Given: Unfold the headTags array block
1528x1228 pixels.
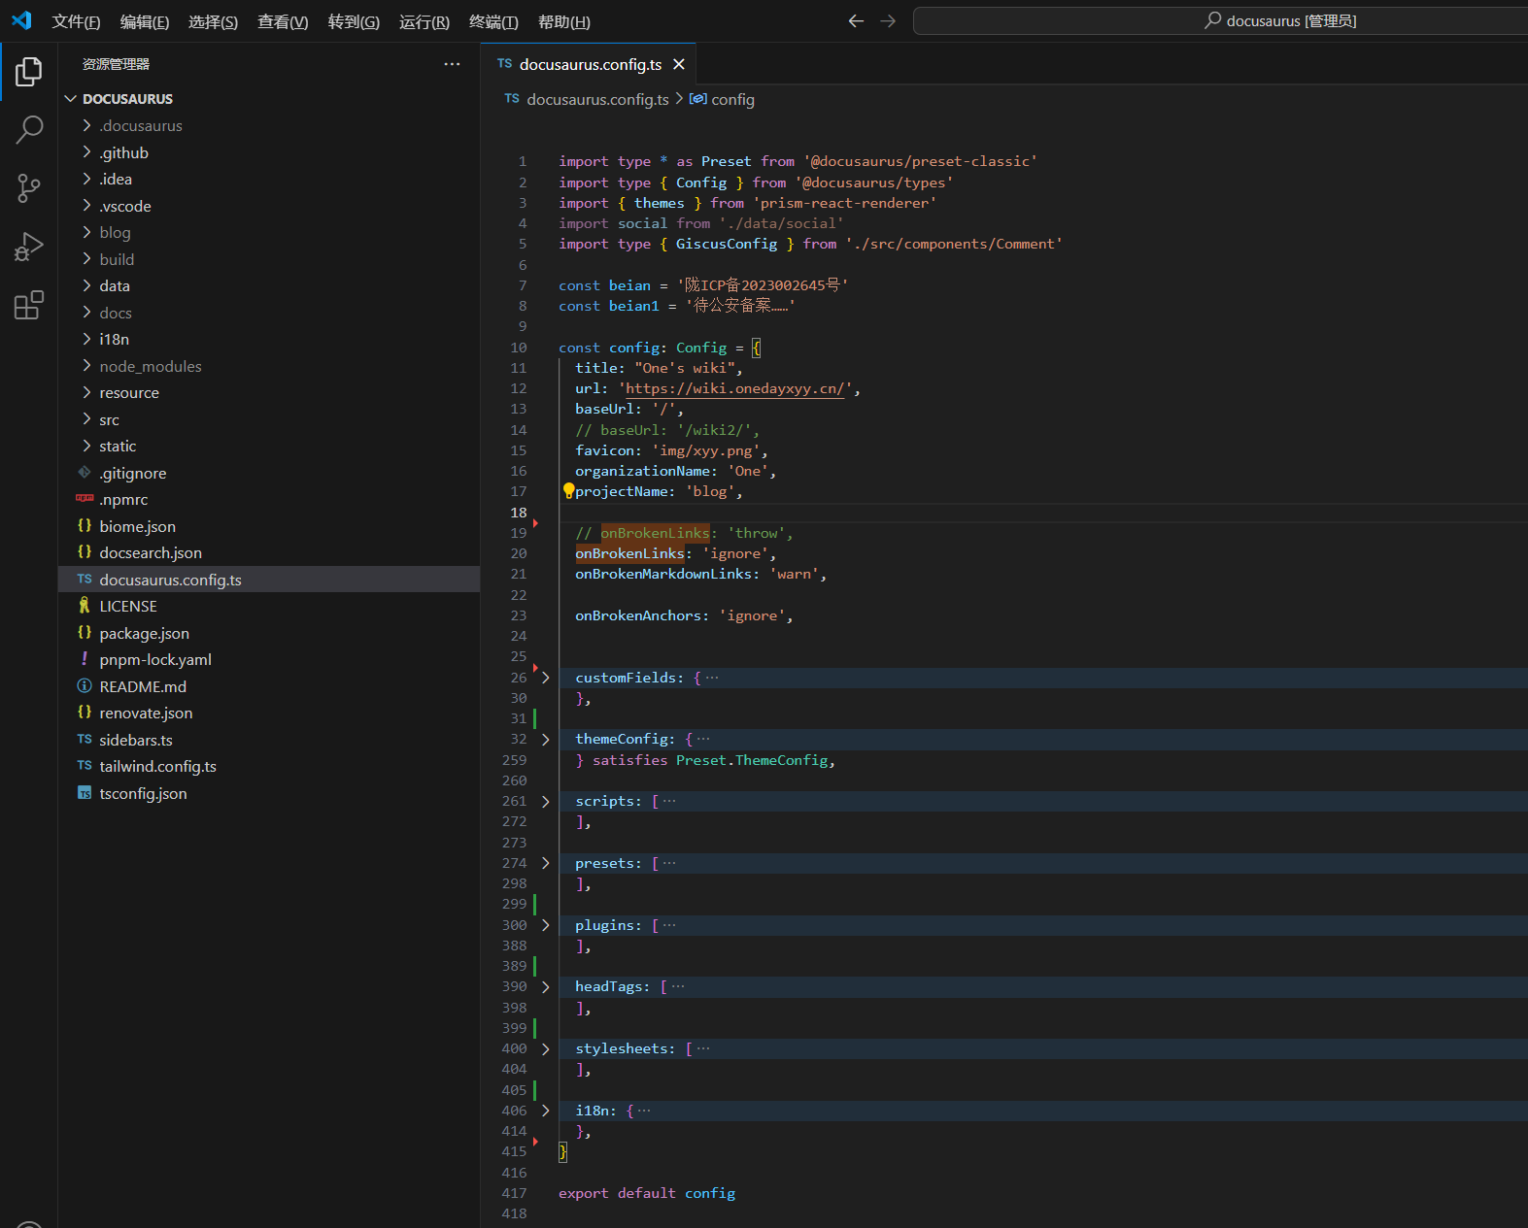Looking at the screenshot, I should (545, 986).
